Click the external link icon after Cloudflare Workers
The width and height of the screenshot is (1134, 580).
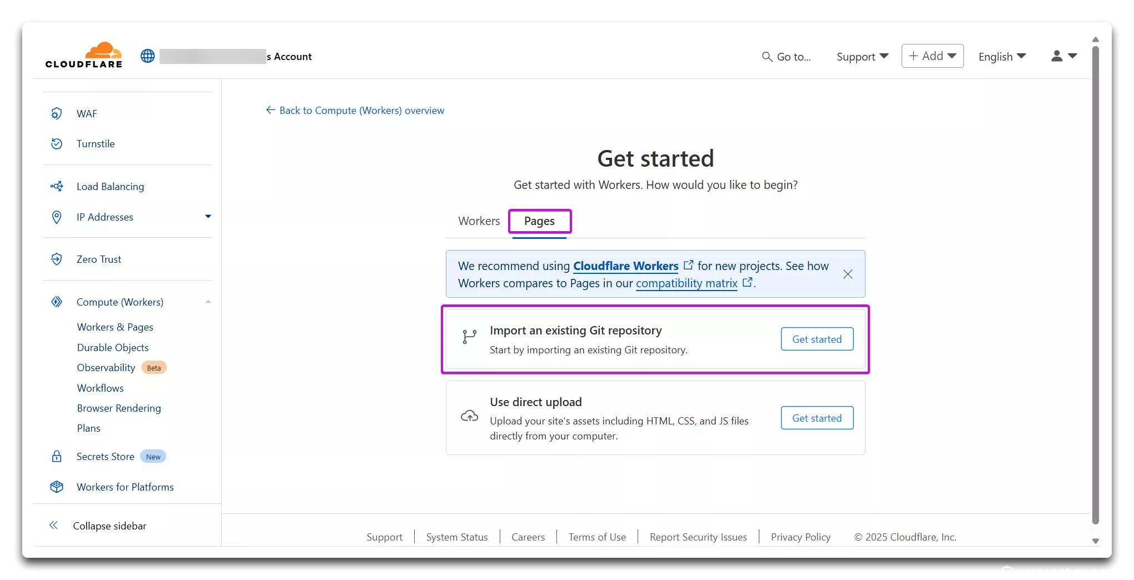(688, 265)
